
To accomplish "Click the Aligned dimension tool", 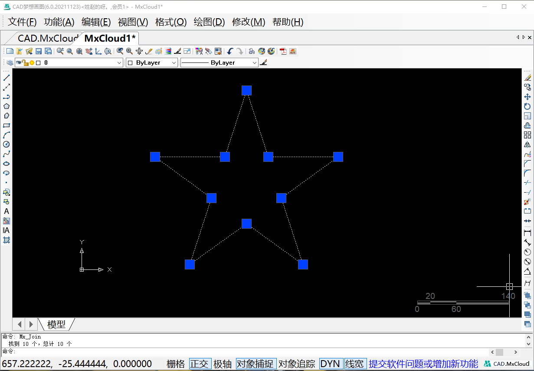I will point(527,243).
